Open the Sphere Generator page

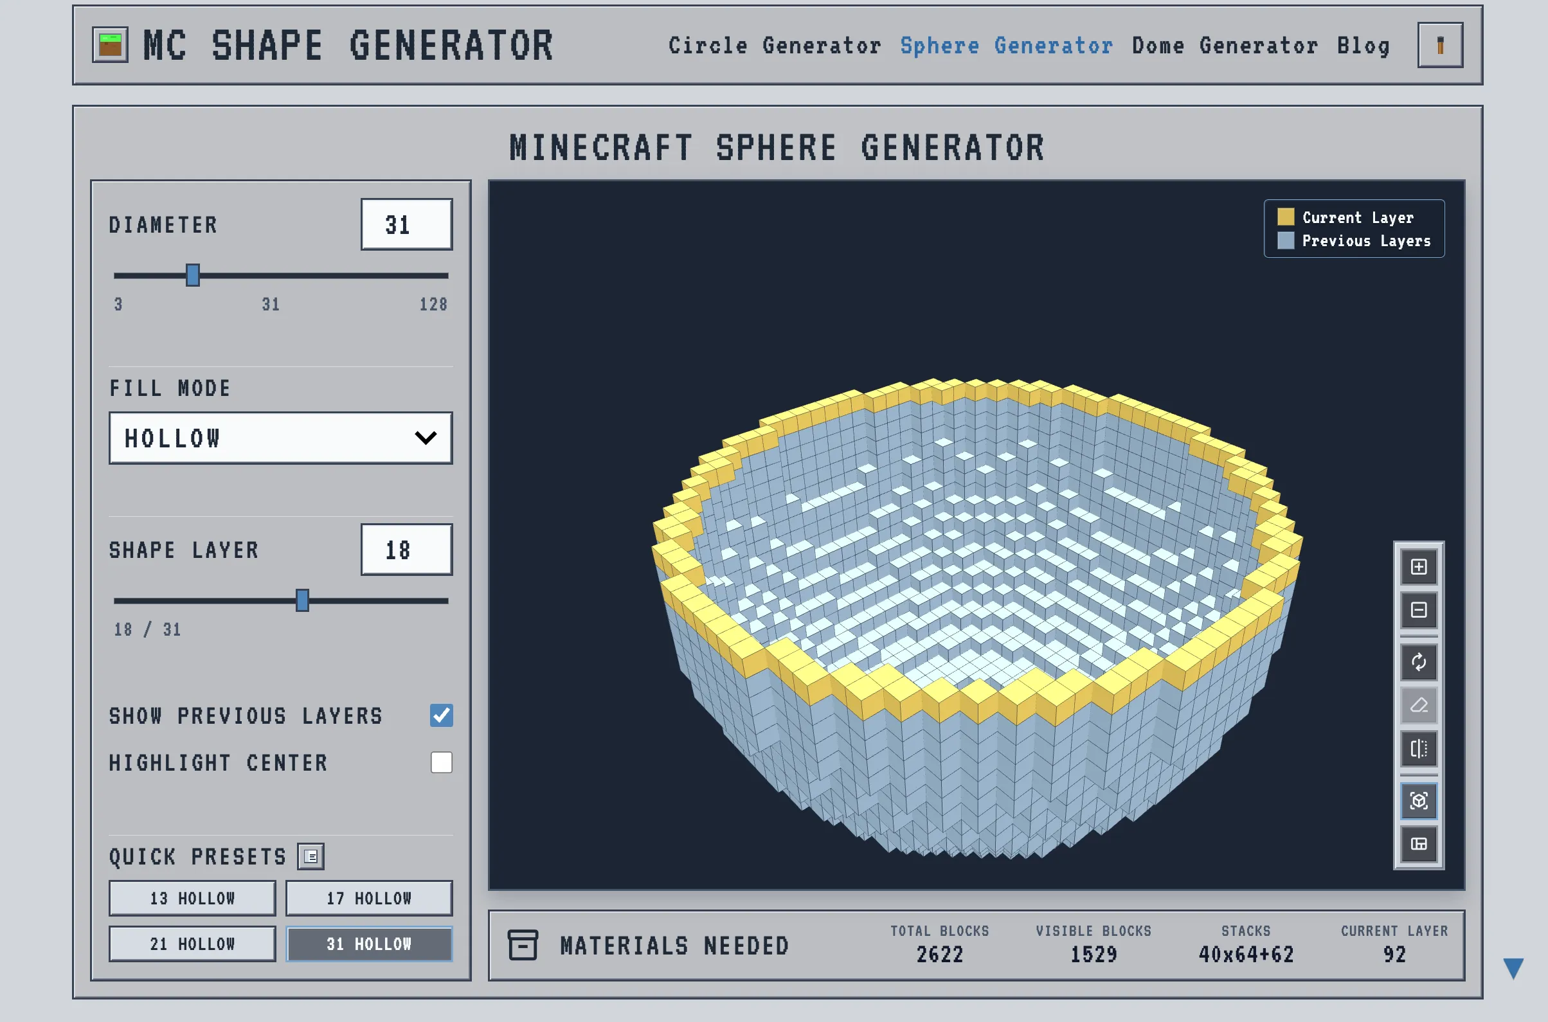(x=1006, y=46)
